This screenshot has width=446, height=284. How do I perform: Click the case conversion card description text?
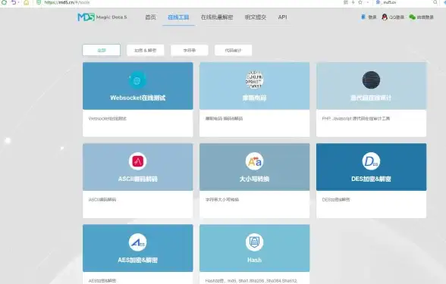[222, 200]
